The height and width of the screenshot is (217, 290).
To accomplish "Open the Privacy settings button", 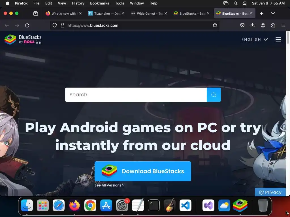I will point(270,192).
